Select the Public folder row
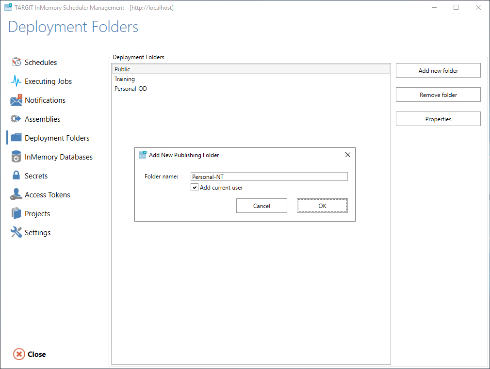 [x=251, y=69]
